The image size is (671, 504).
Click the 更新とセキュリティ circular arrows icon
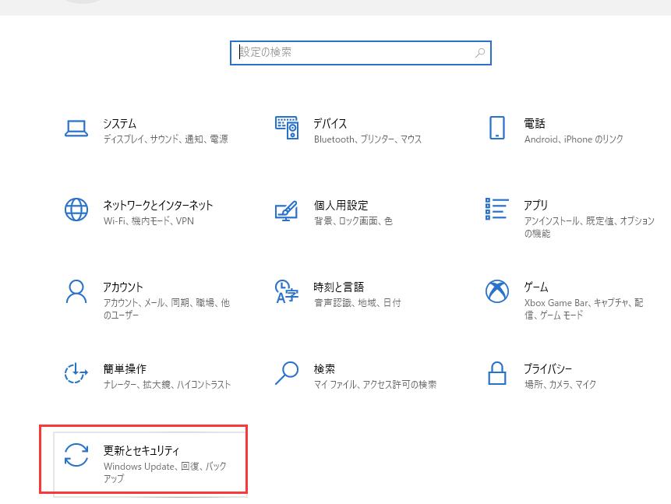(x=76, y=455)
